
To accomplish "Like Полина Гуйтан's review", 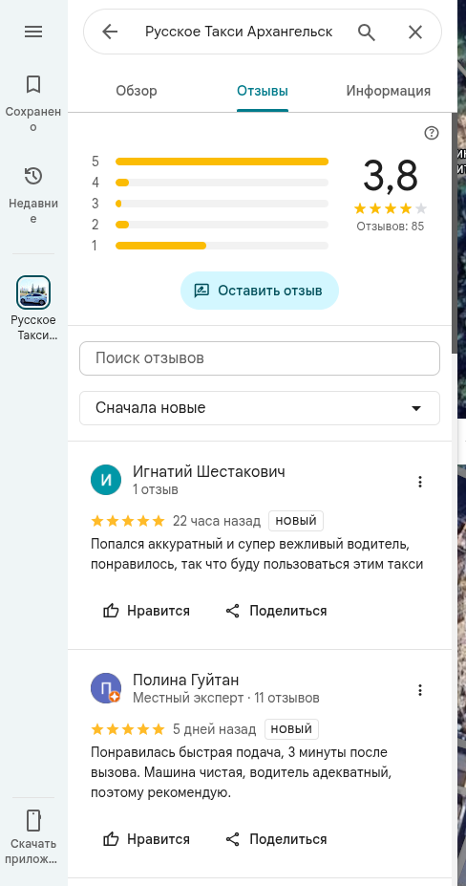I will point(146,839).
